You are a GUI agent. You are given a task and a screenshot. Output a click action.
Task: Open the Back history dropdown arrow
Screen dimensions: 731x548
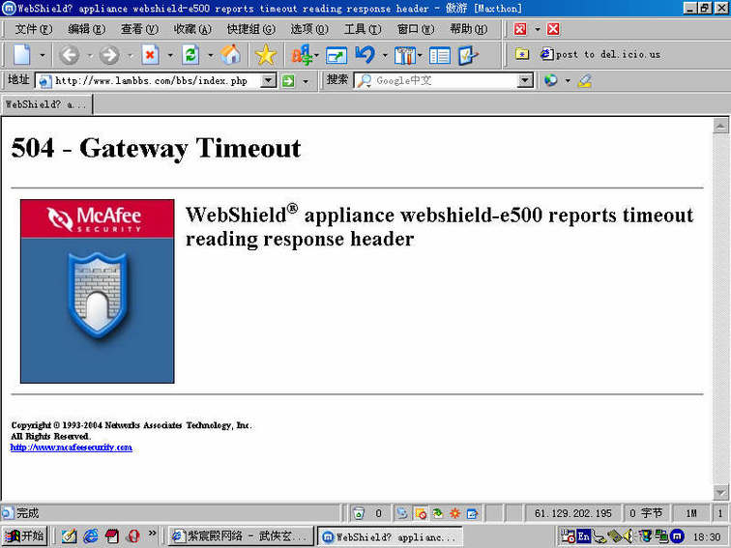point(90,55)
